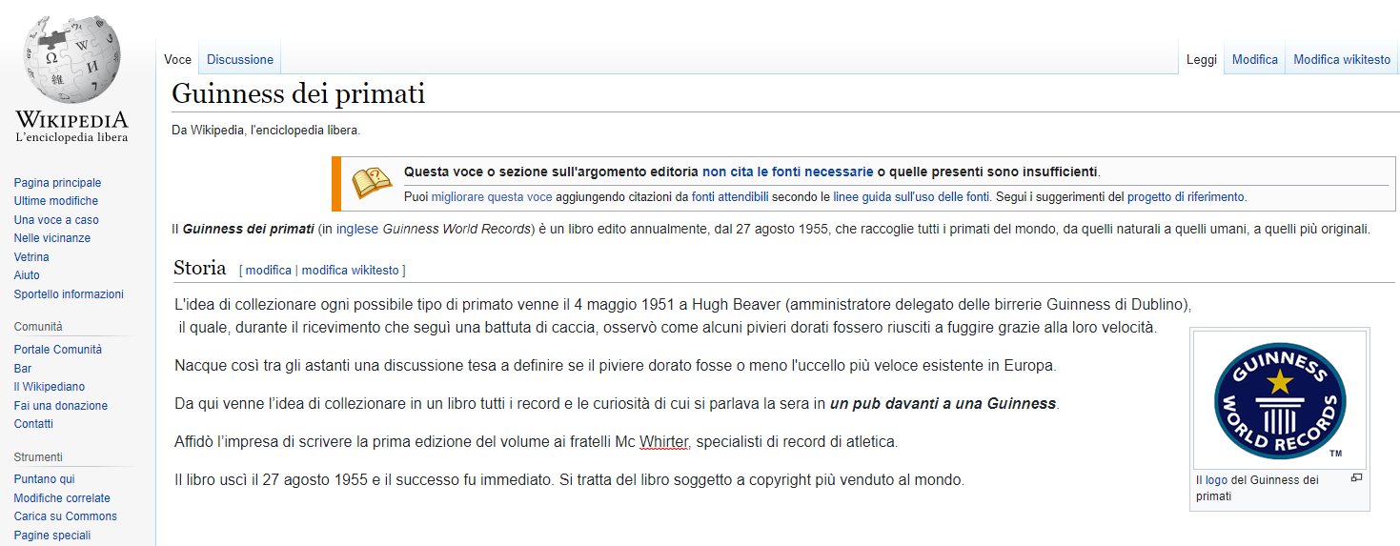Click the 'Strumenti' sidebar heading
Viewport: 1400px width, 546px height.
[38, 456]
